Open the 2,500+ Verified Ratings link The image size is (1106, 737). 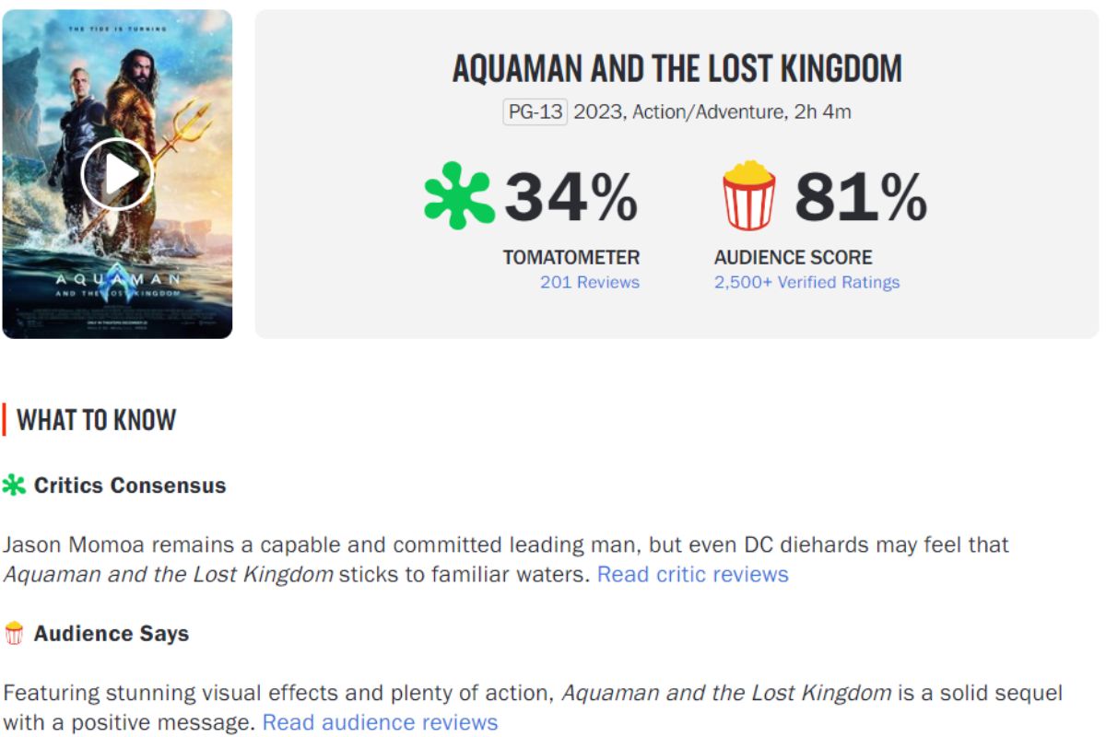point(807,283)
